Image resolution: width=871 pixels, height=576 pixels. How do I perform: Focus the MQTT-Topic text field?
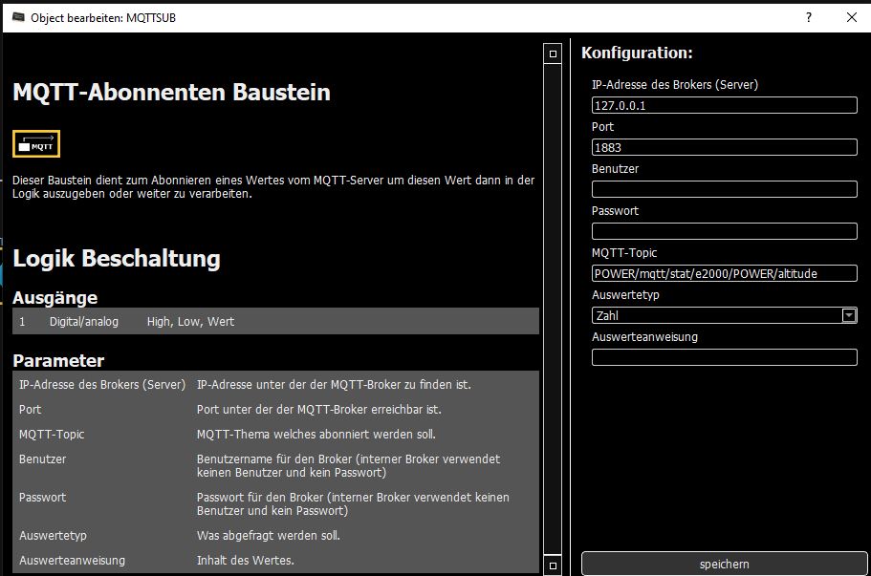724,273
